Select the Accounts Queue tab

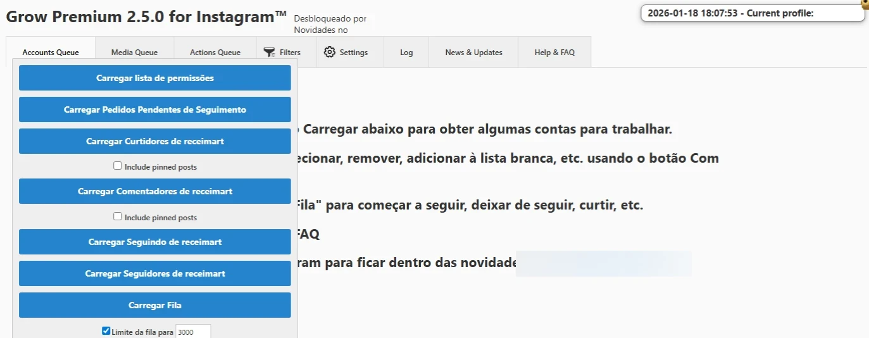click(x=51, y=53)
